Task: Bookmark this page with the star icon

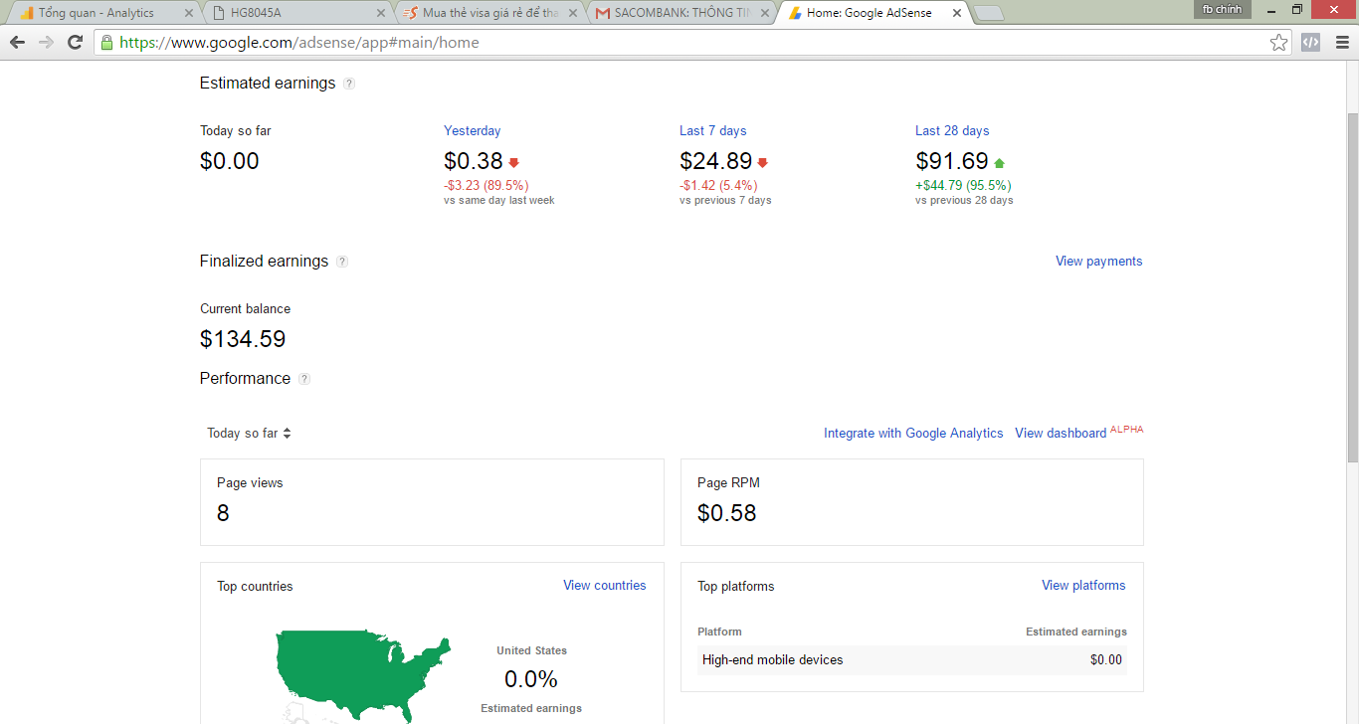Action: [x=1279, y=43]
